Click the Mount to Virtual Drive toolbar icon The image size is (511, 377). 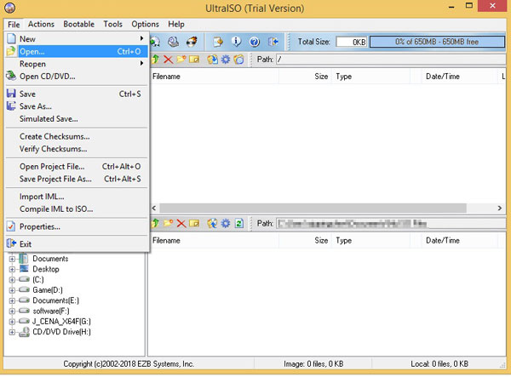[174, 42]
